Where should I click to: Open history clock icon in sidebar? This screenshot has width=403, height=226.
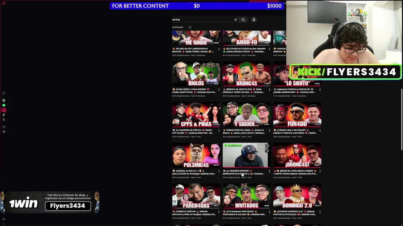coord(4,127)
